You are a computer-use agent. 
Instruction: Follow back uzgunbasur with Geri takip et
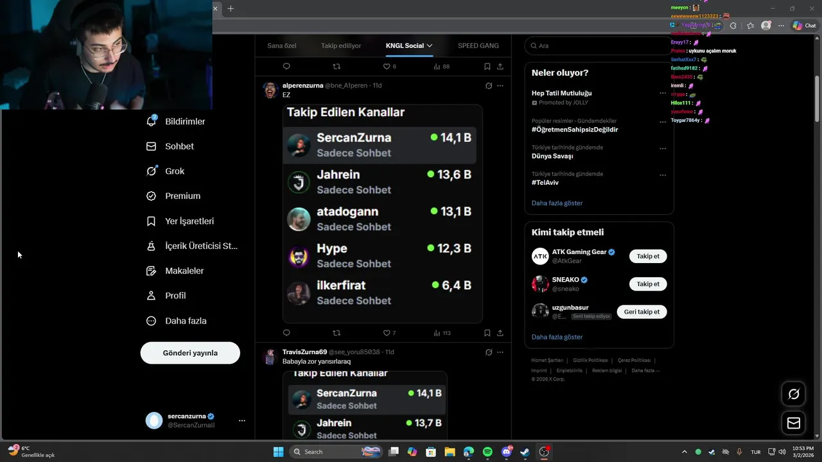coord(642,312)
